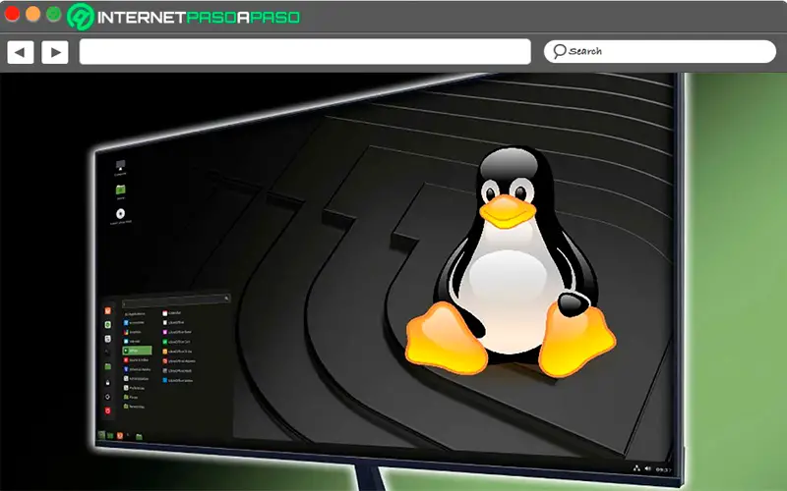Click the Files folder launcher on taskbar
The height and width of the screenshot is (491, 787).
(139, 437)
